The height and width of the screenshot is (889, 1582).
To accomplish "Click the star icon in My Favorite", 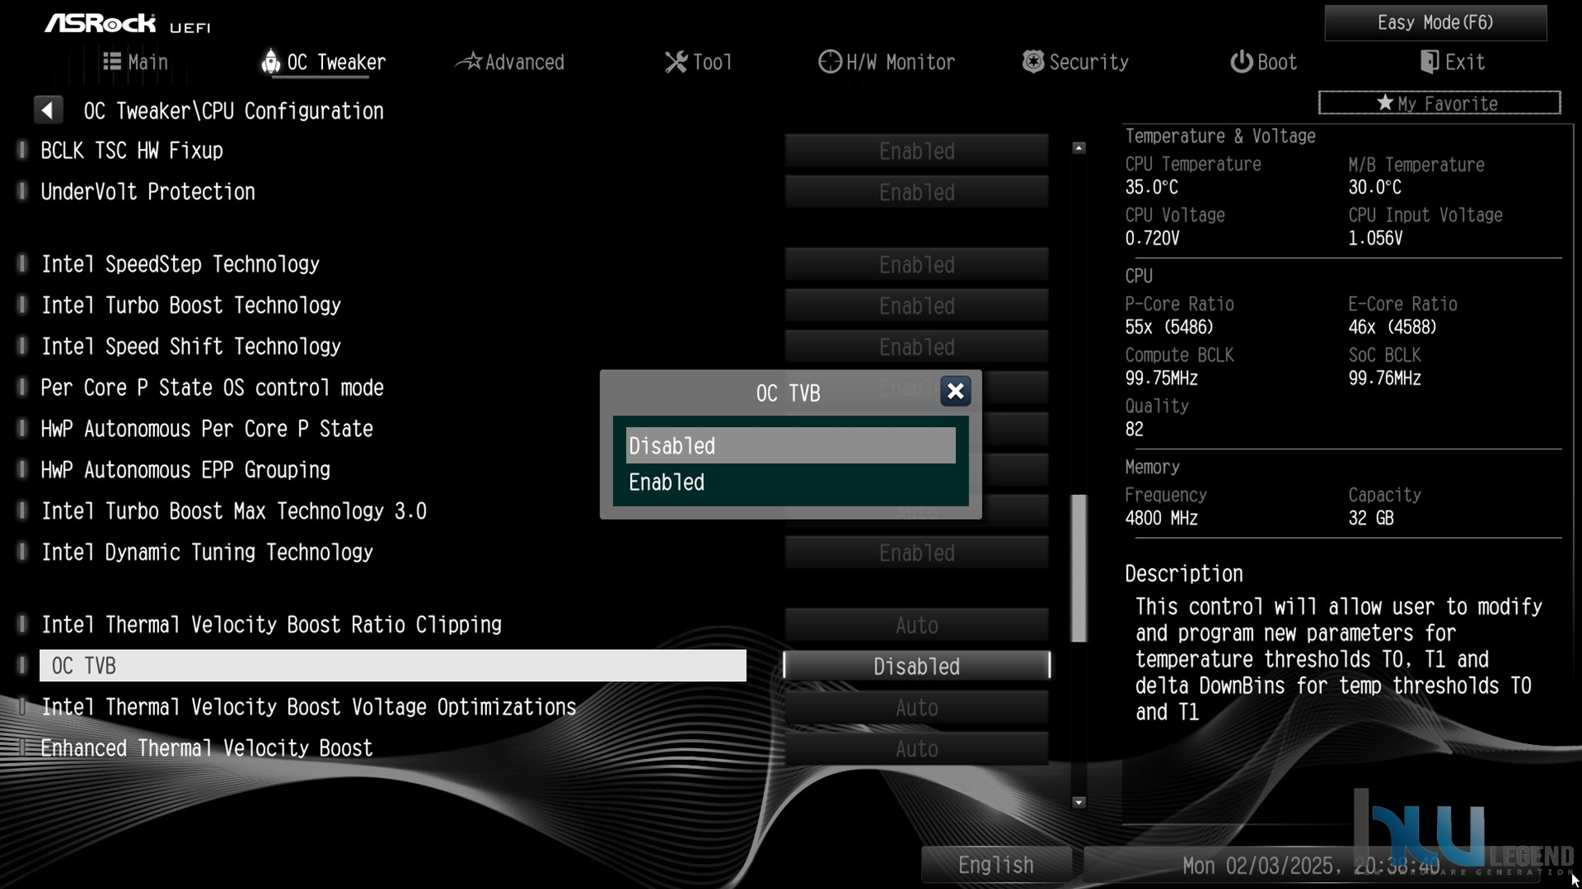I will tap(1384, 103).
